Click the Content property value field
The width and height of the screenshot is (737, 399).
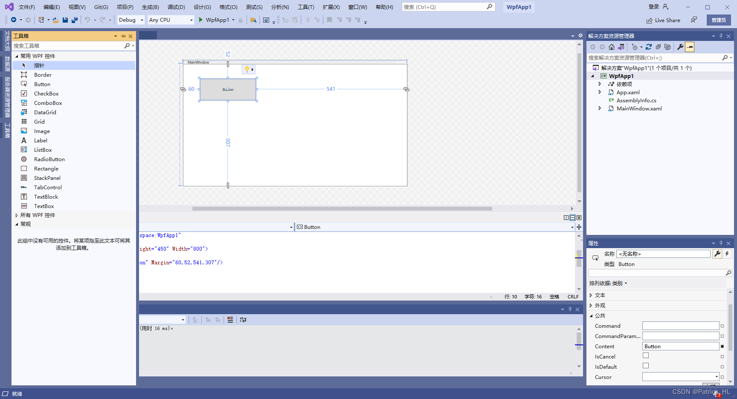[x=681, y=346]
